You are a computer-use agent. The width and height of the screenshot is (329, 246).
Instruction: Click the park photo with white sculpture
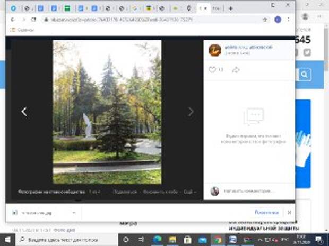pos(107,112)
